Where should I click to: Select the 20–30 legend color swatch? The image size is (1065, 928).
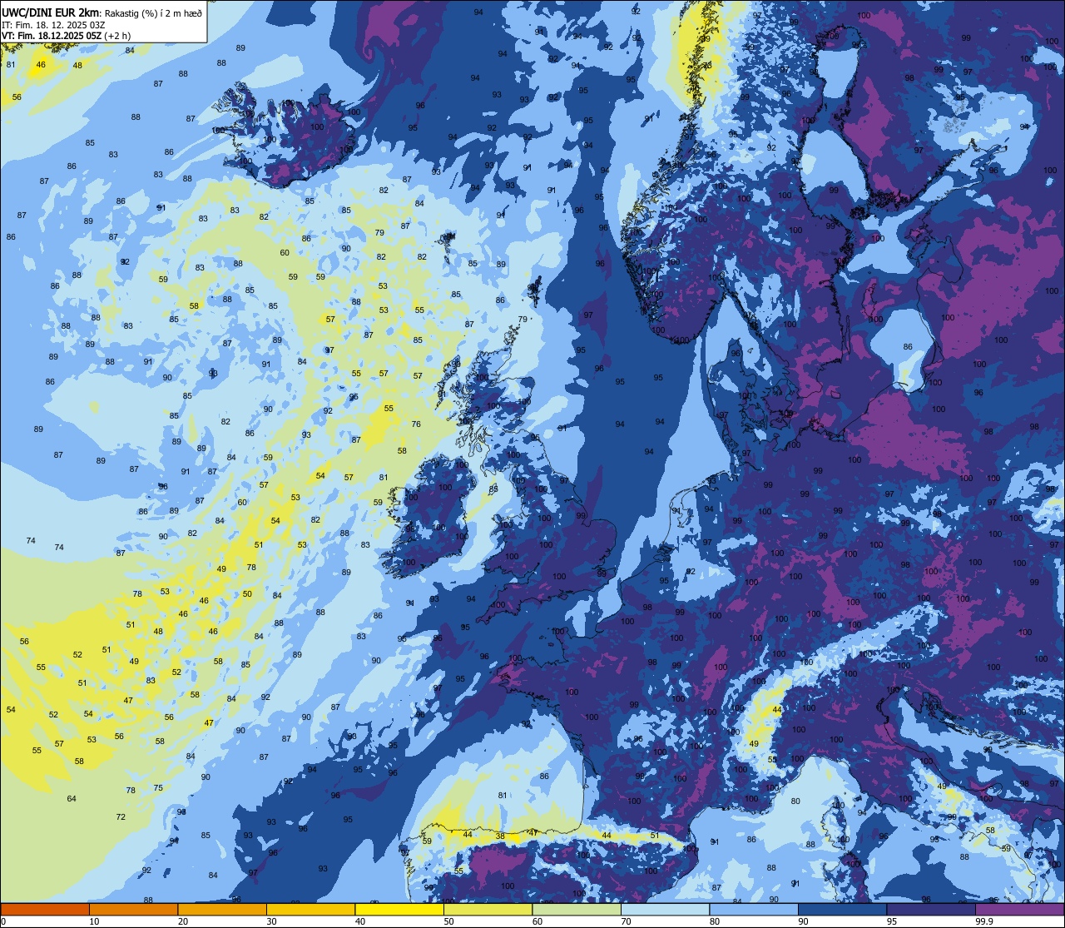pyautogui.click(x=222, y=909)
